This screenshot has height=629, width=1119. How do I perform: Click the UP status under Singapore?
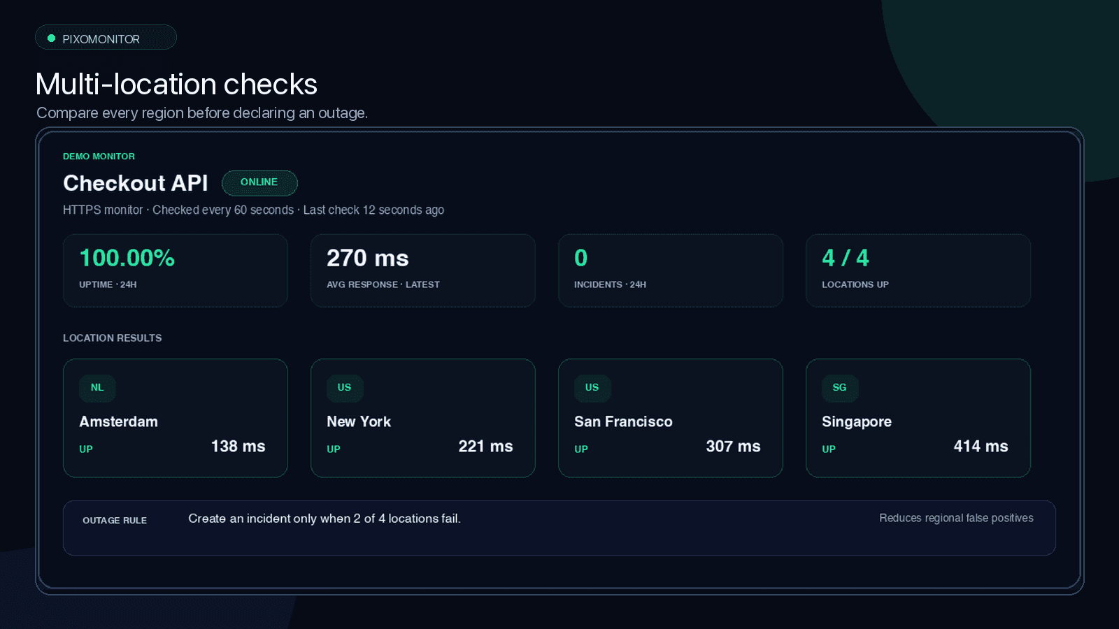[829, 449]
